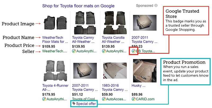Click the Sponsored info icon
Image resolution: width=212 pixels, height=108 pixels.
156,6
